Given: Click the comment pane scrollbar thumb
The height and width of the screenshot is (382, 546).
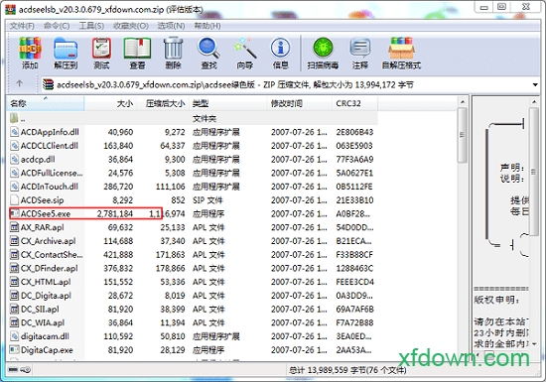Looking at the screenshot, I should coord(534,172).
